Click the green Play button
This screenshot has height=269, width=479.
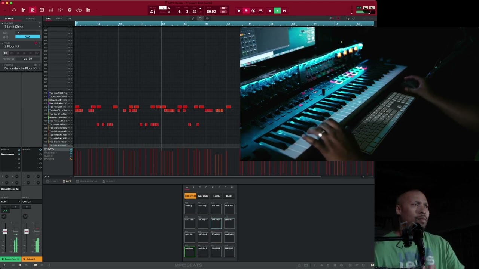(277, 11)
